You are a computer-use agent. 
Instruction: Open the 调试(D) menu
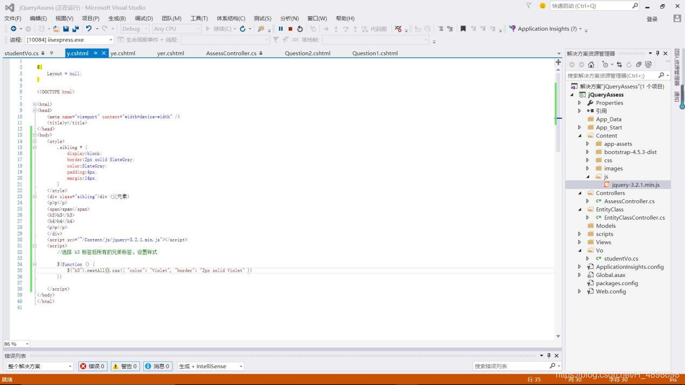click(x=144, y=18)
